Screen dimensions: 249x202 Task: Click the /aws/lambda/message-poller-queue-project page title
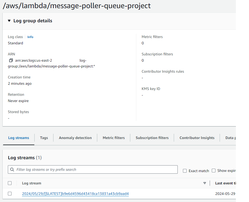pyautogui.click(x=77, y=6)
